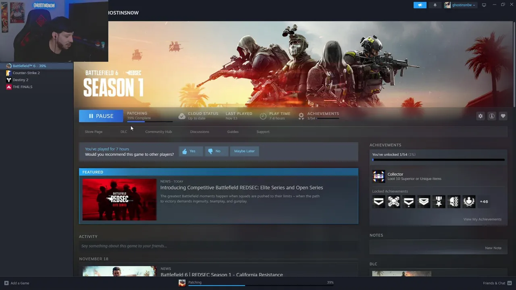Click the third locked achievement icon
The width and height of the screenshot is (516, 290).
409,201
